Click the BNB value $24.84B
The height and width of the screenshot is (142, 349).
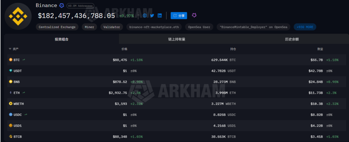pyautogui.click(x=316, y=82)
